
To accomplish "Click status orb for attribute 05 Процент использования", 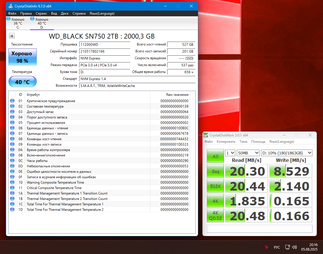I will [12, 122].
